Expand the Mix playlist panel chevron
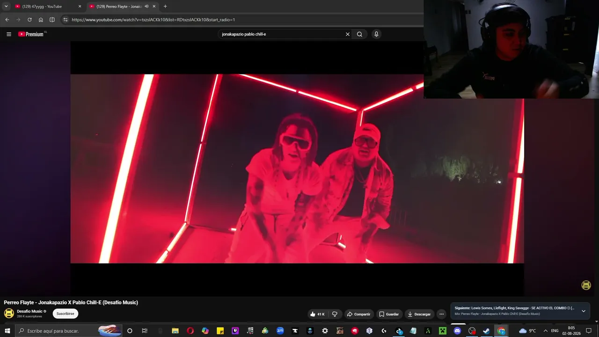The height and width of the screenshot is (337, 599). pos(584,311)
